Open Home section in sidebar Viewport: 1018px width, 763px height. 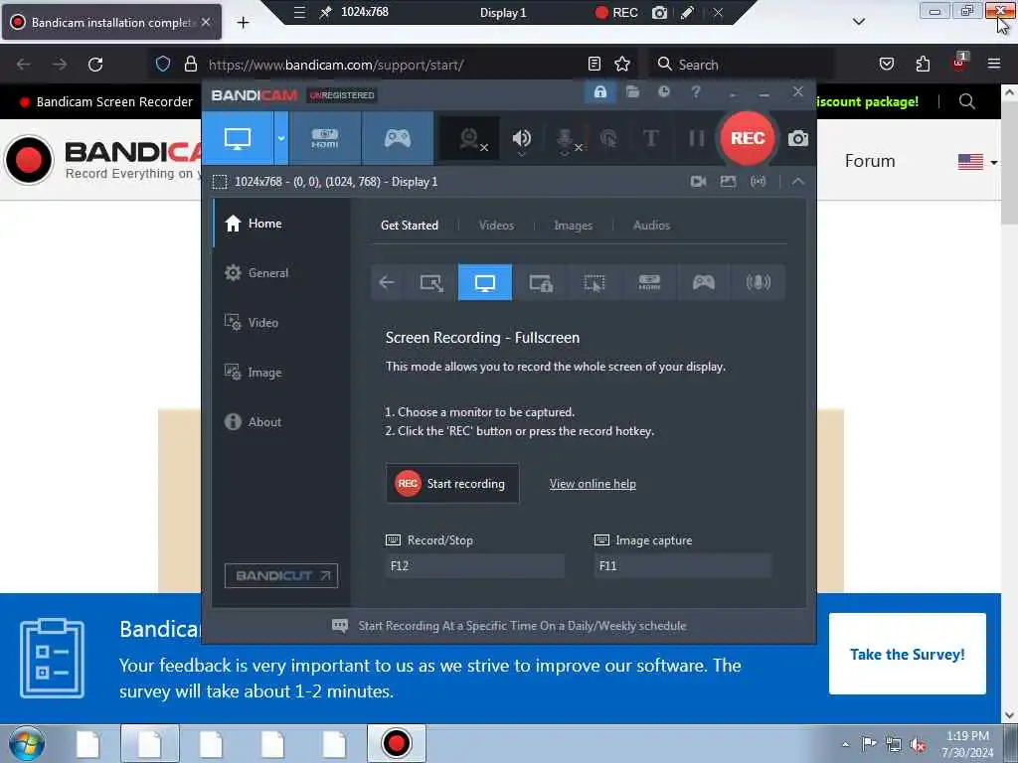(280, 224)
